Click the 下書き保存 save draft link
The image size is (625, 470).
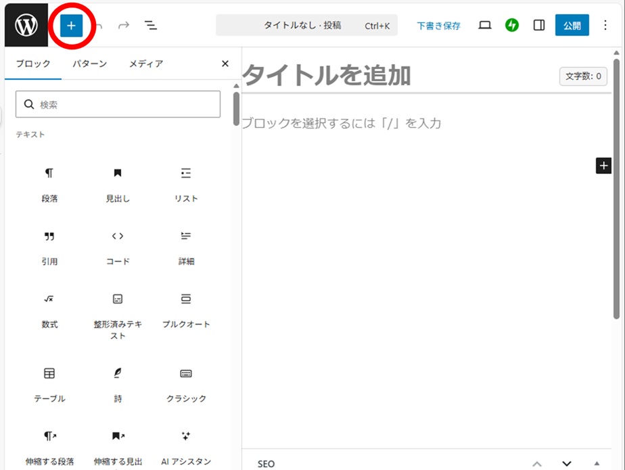(438, 26)
